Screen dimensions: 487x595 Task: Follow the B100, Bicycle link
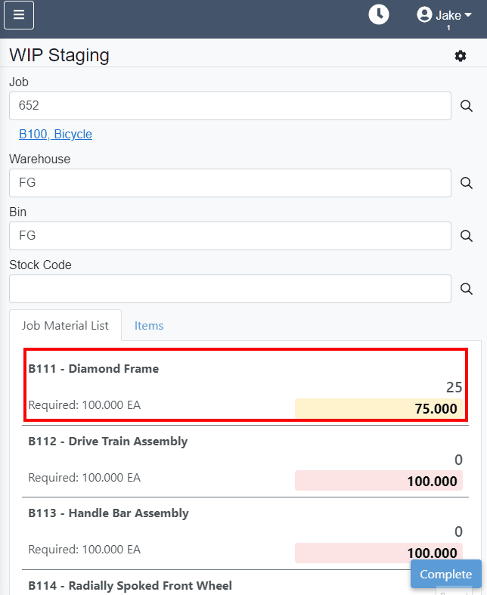coord(55,135)
